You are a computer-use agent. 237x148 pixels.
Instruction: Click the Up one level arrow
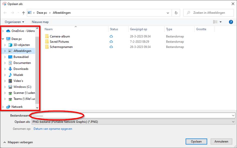pos(23,13)
